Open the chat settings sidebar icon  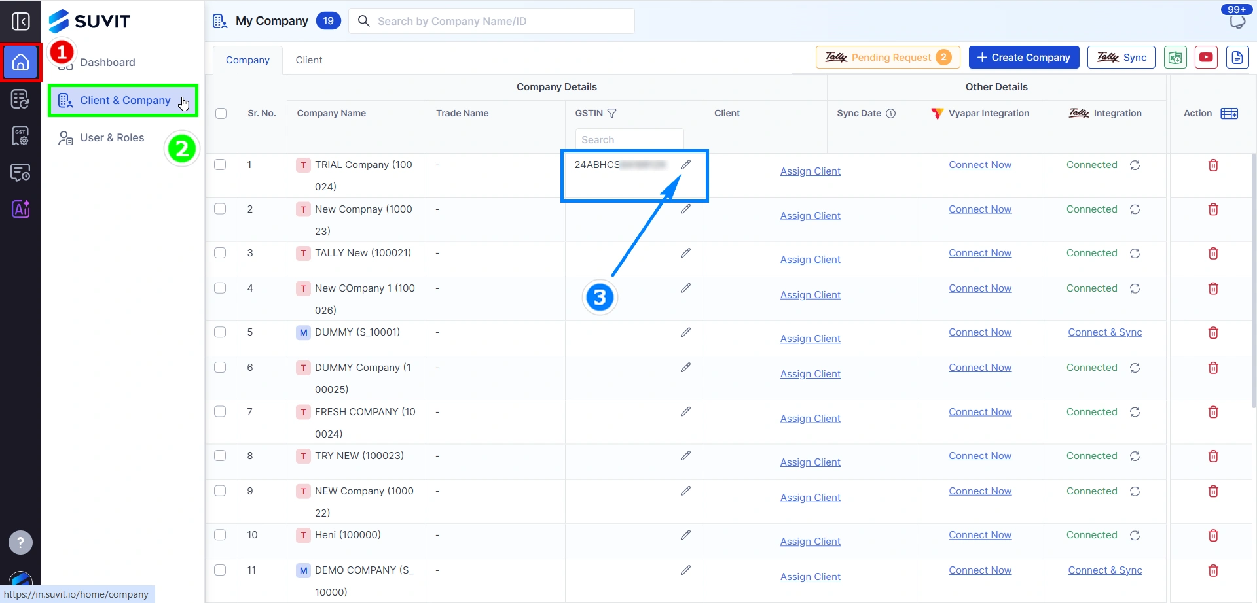[20, 173]
